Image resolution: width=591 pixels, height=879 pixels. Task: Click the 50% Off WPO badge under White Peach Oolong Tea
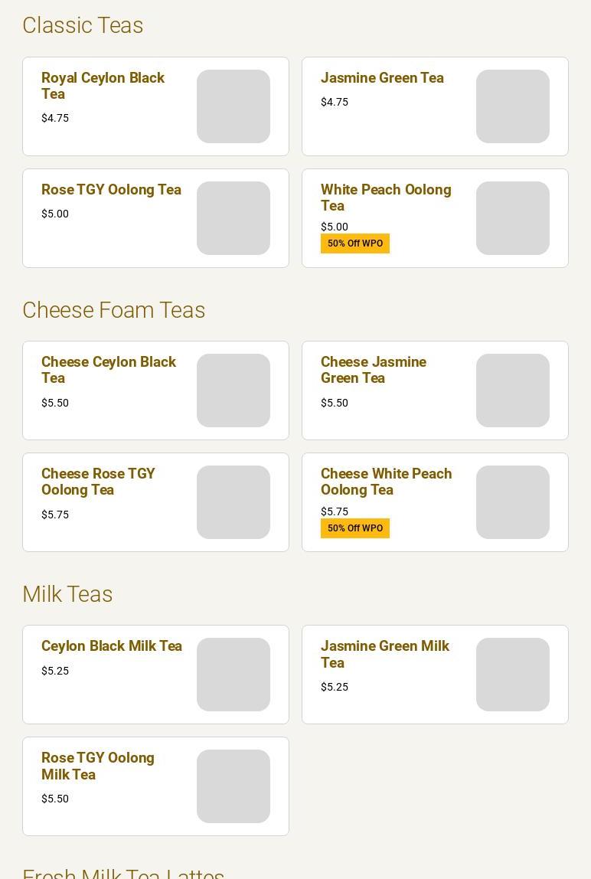tap(355, 243)
